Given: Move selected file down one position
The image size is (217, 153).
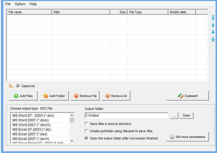Looking at the screenshot, I should tap(213, 32).
